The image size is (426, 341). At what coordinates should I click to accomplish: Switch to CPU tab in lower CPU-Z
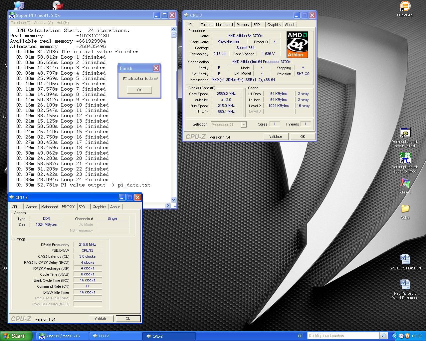[x=15, y=207]
